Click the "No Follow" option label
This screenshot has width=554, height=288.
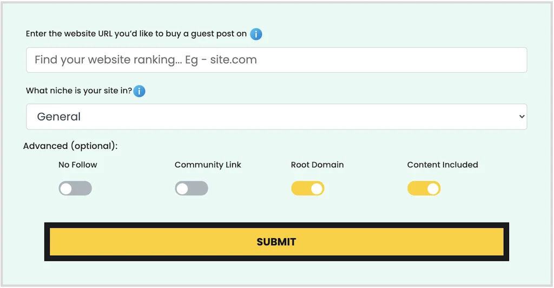pyautogui.click(x=78, y=165)
